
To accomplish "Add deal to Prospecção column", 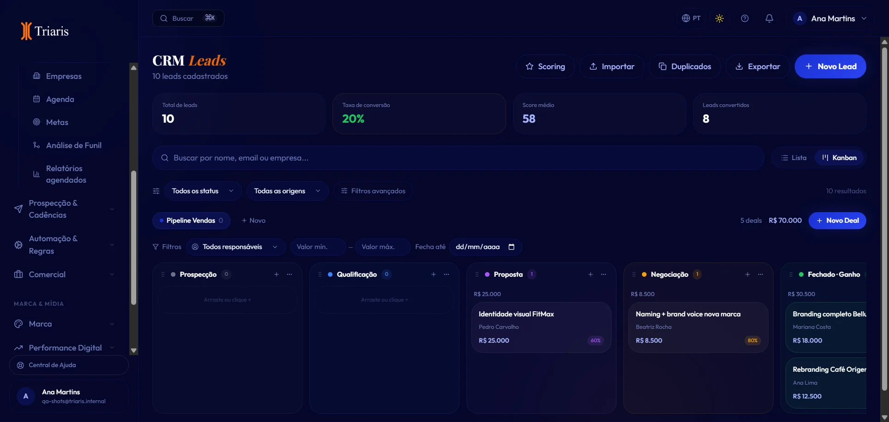I will click(277, 274).
